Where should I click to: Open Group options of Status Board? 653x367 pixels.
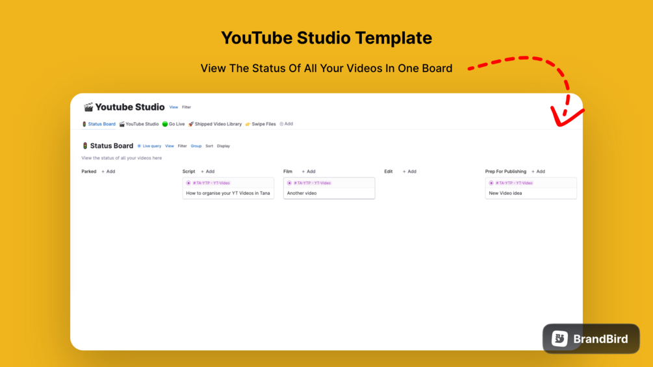[196, 146]
